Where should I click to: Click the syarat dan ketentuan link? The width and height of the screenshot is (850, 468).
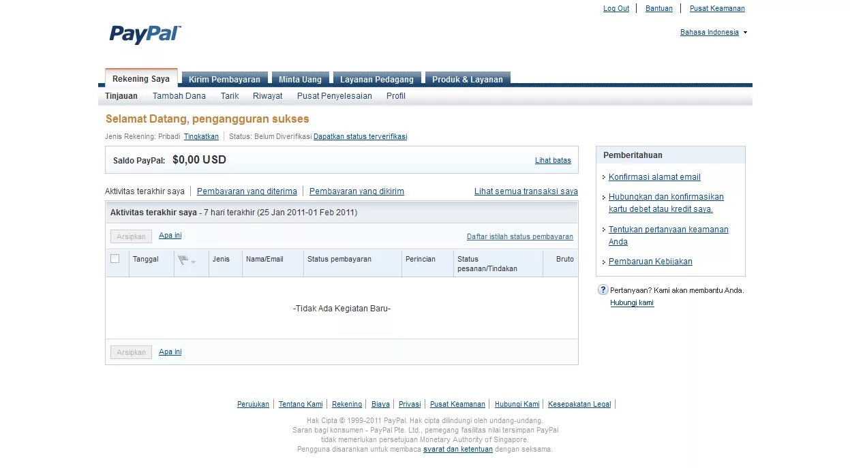458,449
